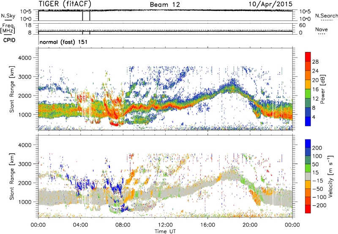Select the Beam 12 header label

(165, 5)
